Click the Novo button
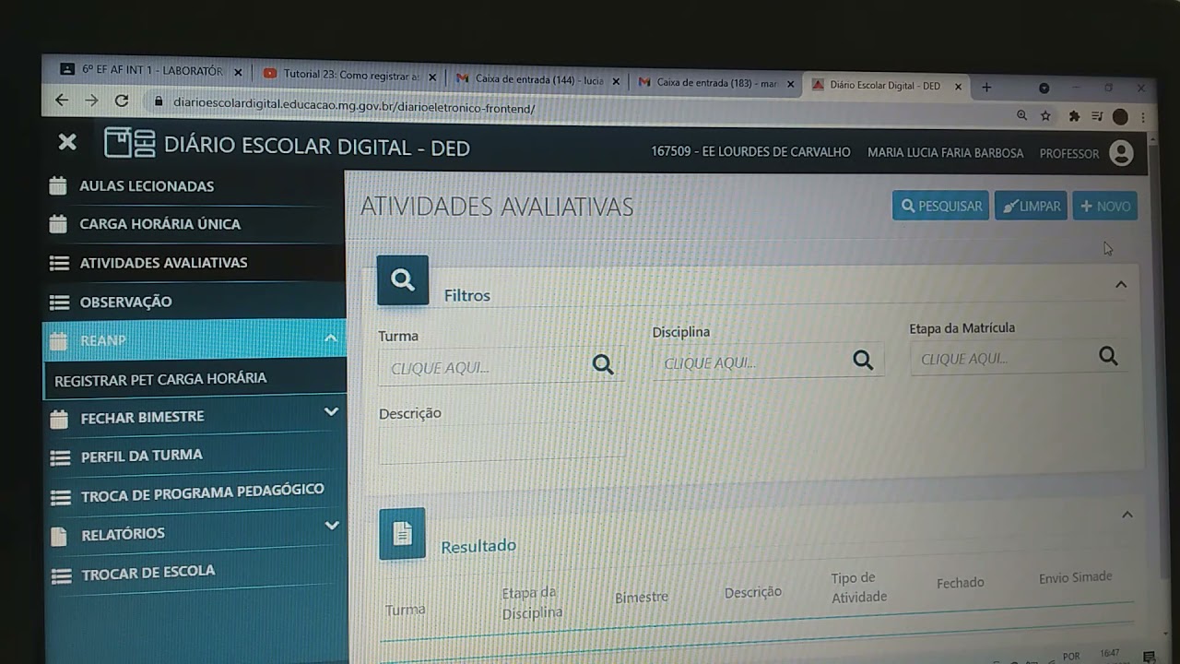 (x=1104, y=206)
